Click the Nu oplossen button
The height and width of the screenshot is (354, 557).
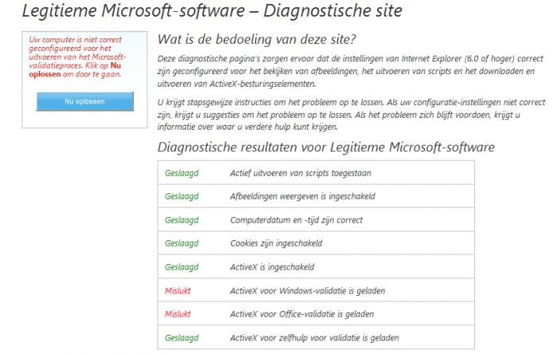85,102
